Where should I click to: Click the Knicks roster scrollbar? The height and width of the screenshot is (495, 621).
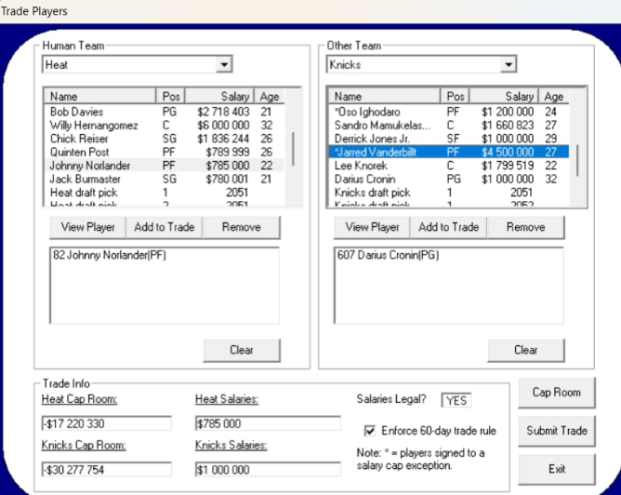(577, 161)
